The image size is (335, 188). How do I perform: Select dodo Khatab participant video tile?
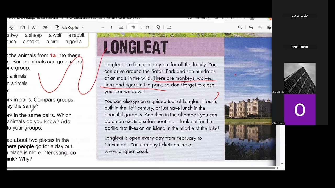pyautogui.click(x=300, y=78)
